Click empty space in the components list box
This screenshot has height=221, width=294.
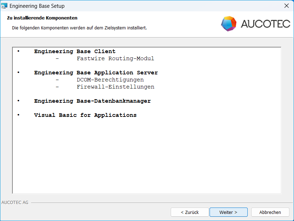[x=147, y=156]
